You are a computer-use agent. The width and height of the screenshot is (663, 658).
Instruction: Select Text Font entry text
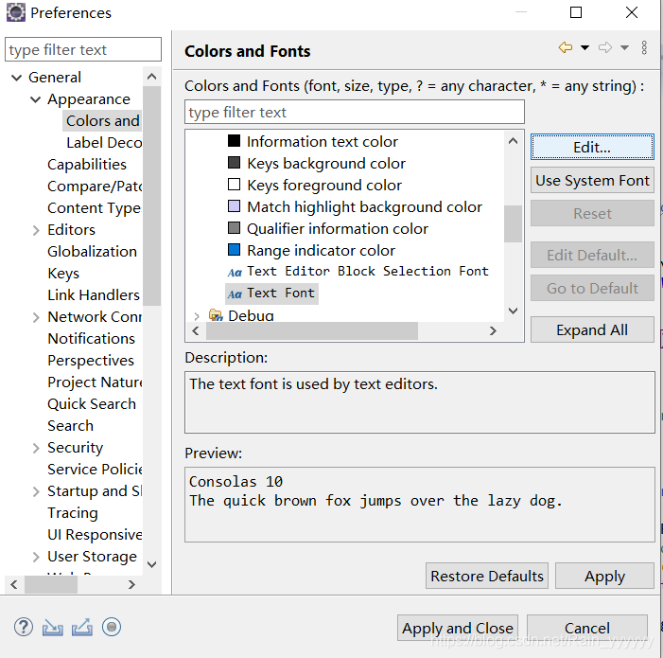(281, 293)
